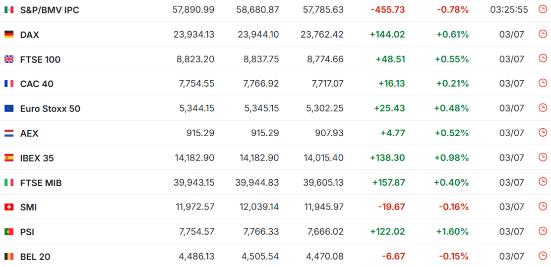This screenshot has height=267, width=551.
Task: Open the IBEX 35 index link
Action: [37, 158]
